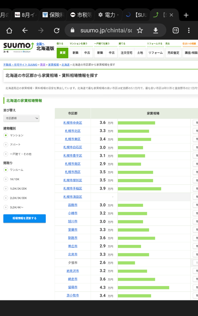This screenshot has width=198, height=316.
Task: Click the forward arrow icon
Action: point(41,30)
